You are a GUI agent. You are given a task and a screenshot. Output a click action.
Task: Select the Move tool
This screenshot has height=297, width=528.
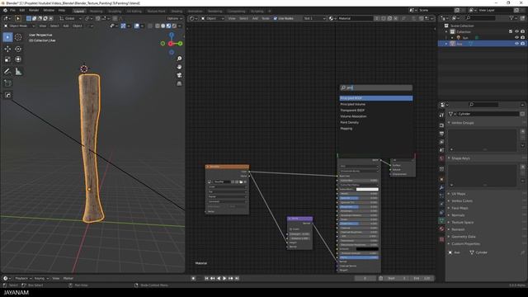[7, 49]
